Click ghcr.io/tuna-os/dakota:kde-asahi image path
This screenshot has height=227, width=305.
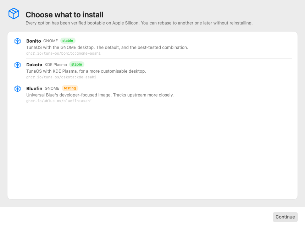[x=61, y=77]
